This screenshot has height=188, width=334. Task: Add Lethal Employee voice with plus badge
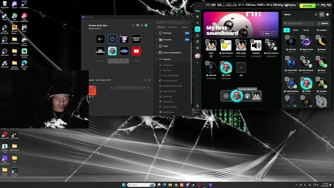287,79
